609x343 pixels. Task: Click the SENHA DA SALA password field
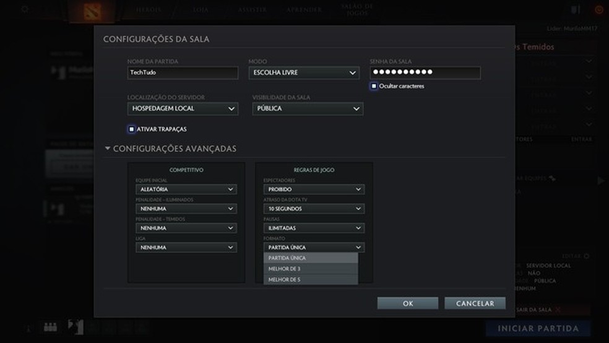click(x=425, y=72)
